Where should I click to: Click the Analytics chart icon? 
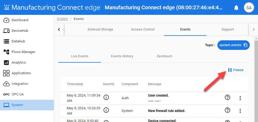(x=6, y=63)
